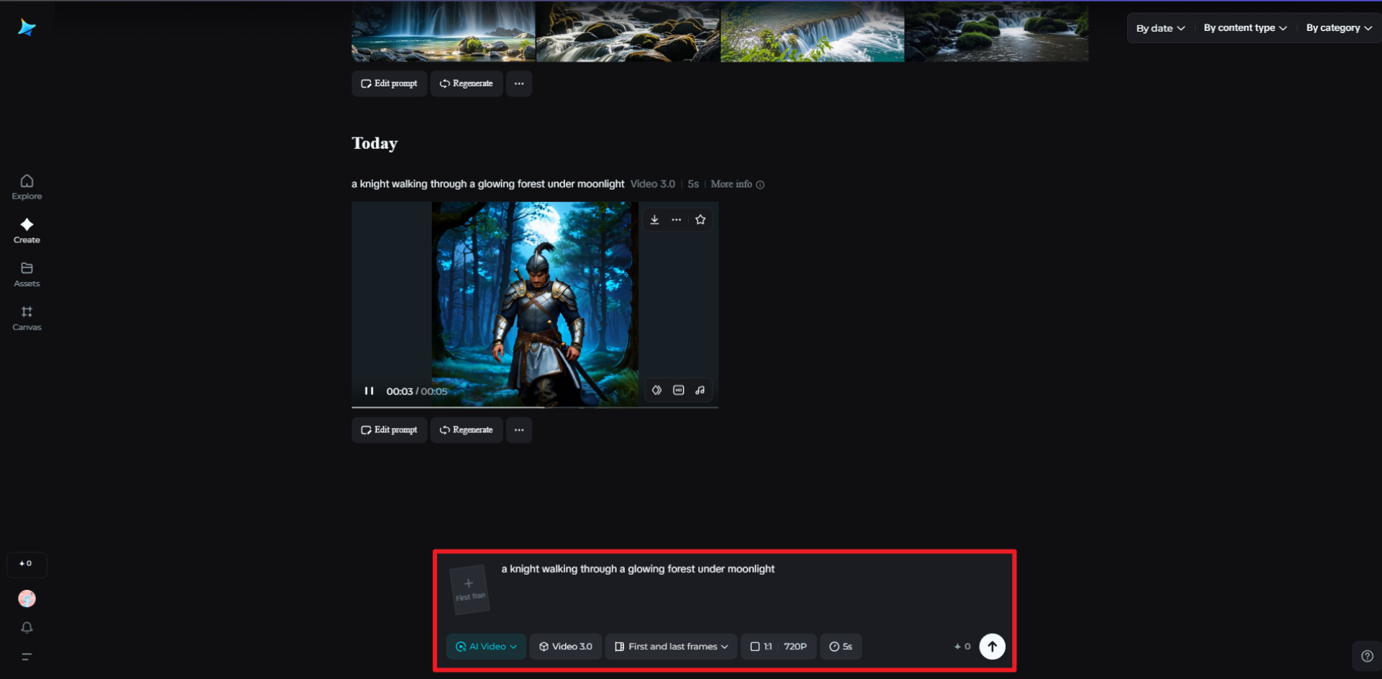Choose the Video 3.0 model selector
The width and height of the screenshot is (1382, 679).
click(x=566, y=647)
